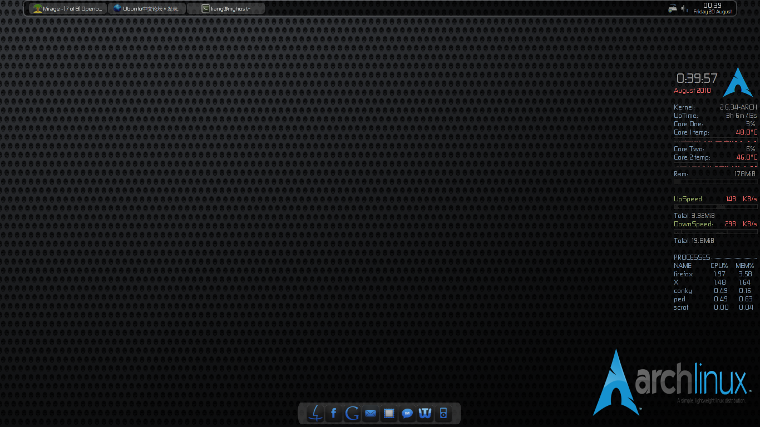Viewport: 760px width, 427px height.
Task: Click the DownSpeed graph bar
Action: coord(715,231)
